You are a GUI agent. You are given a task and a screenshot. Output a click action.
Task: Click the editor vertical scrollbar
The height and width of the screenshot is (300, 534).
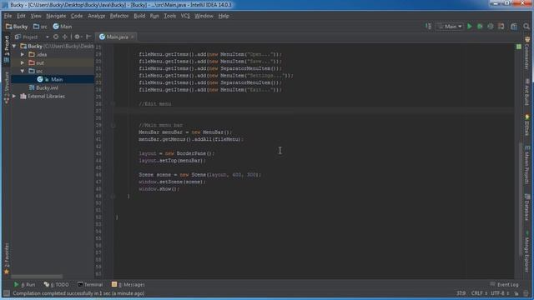[x=520, y=198]
